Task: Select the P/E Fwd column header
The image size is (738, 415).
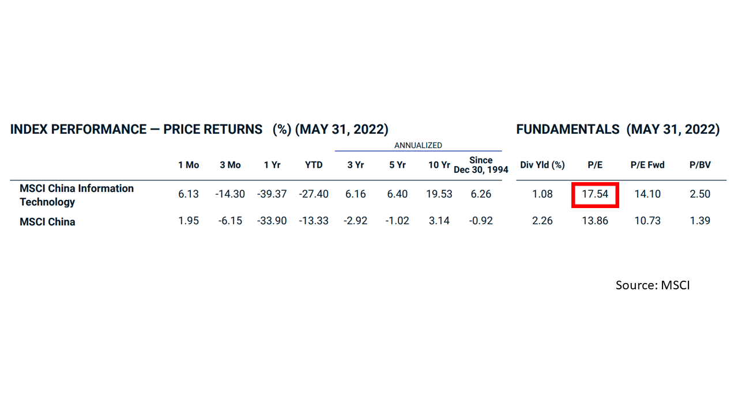Action: (x=647, y=165)
